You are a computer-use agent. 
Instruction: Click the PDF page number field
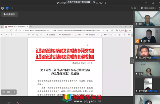[x=6, y=35]
